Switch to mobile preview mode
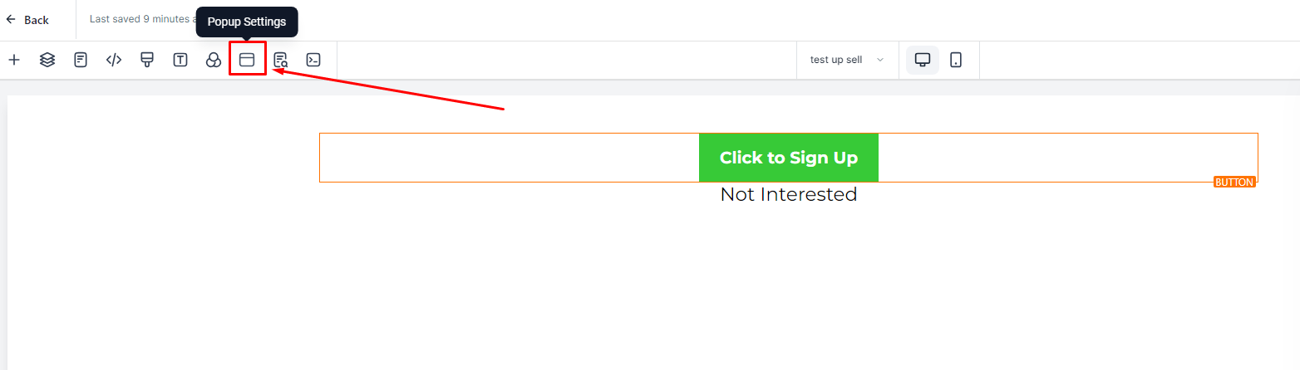 point(956,60)
